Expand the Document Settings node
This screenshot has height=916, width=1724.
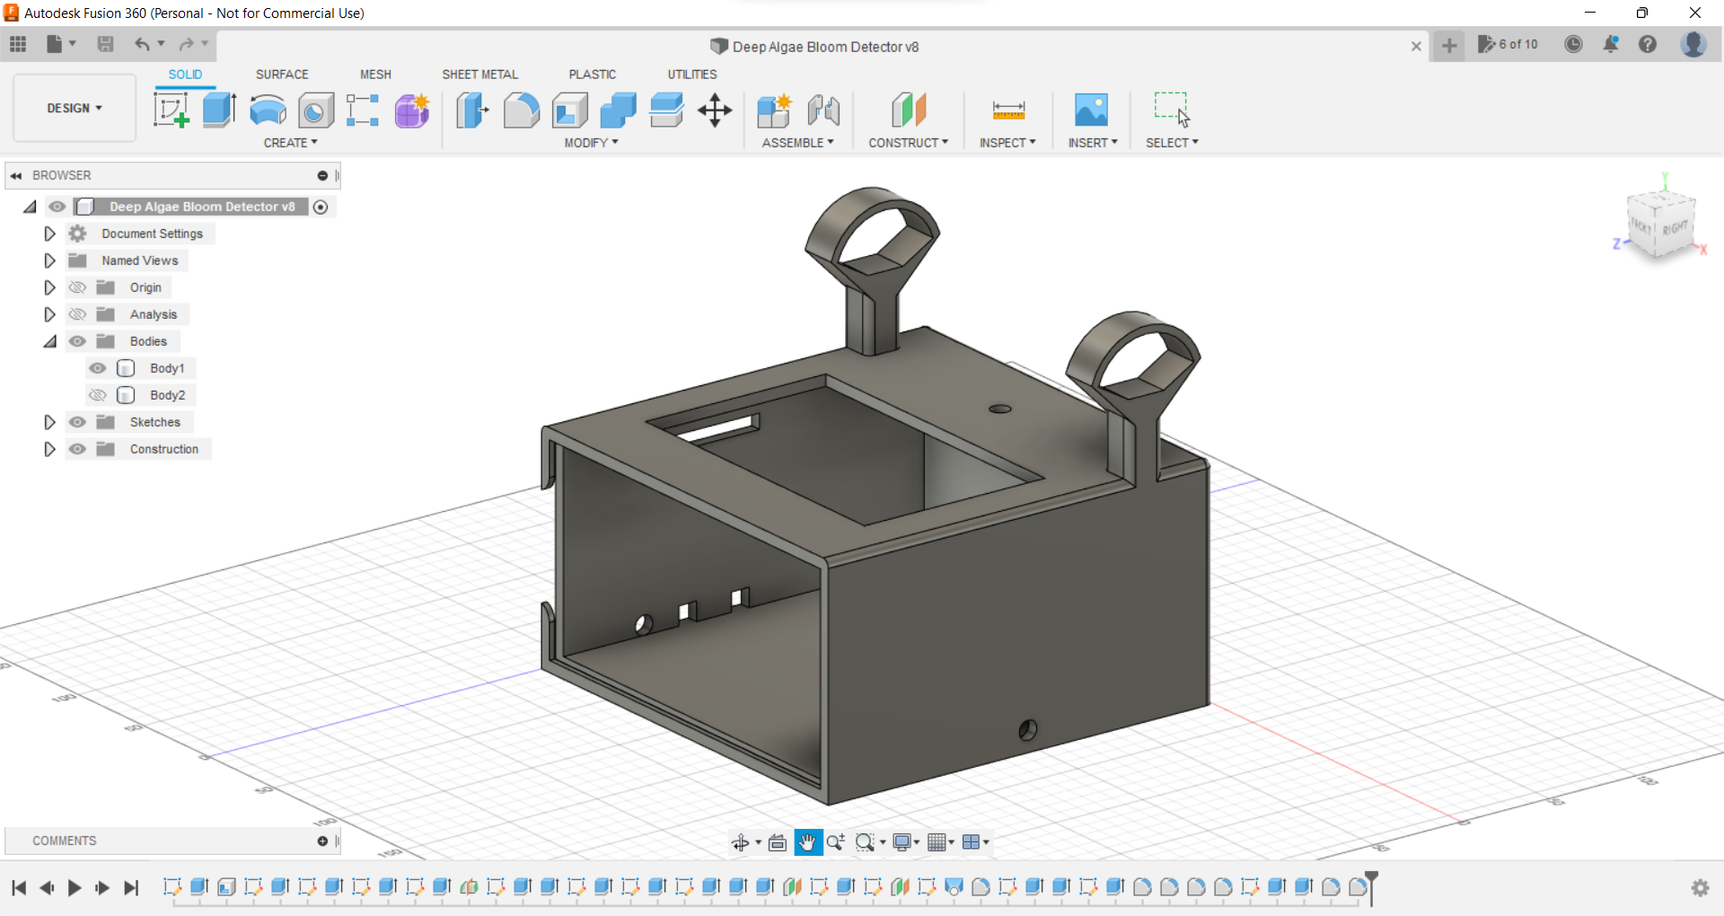(50, 233)
